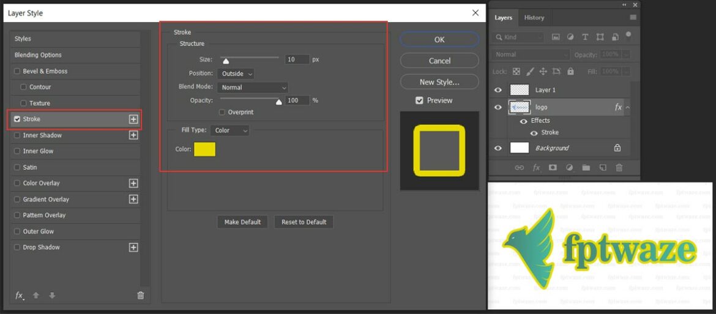The width and height of the screenshot is (716, 314).
Task: Toggle the Preview checkbox
Action: click(x=419, y=100)
